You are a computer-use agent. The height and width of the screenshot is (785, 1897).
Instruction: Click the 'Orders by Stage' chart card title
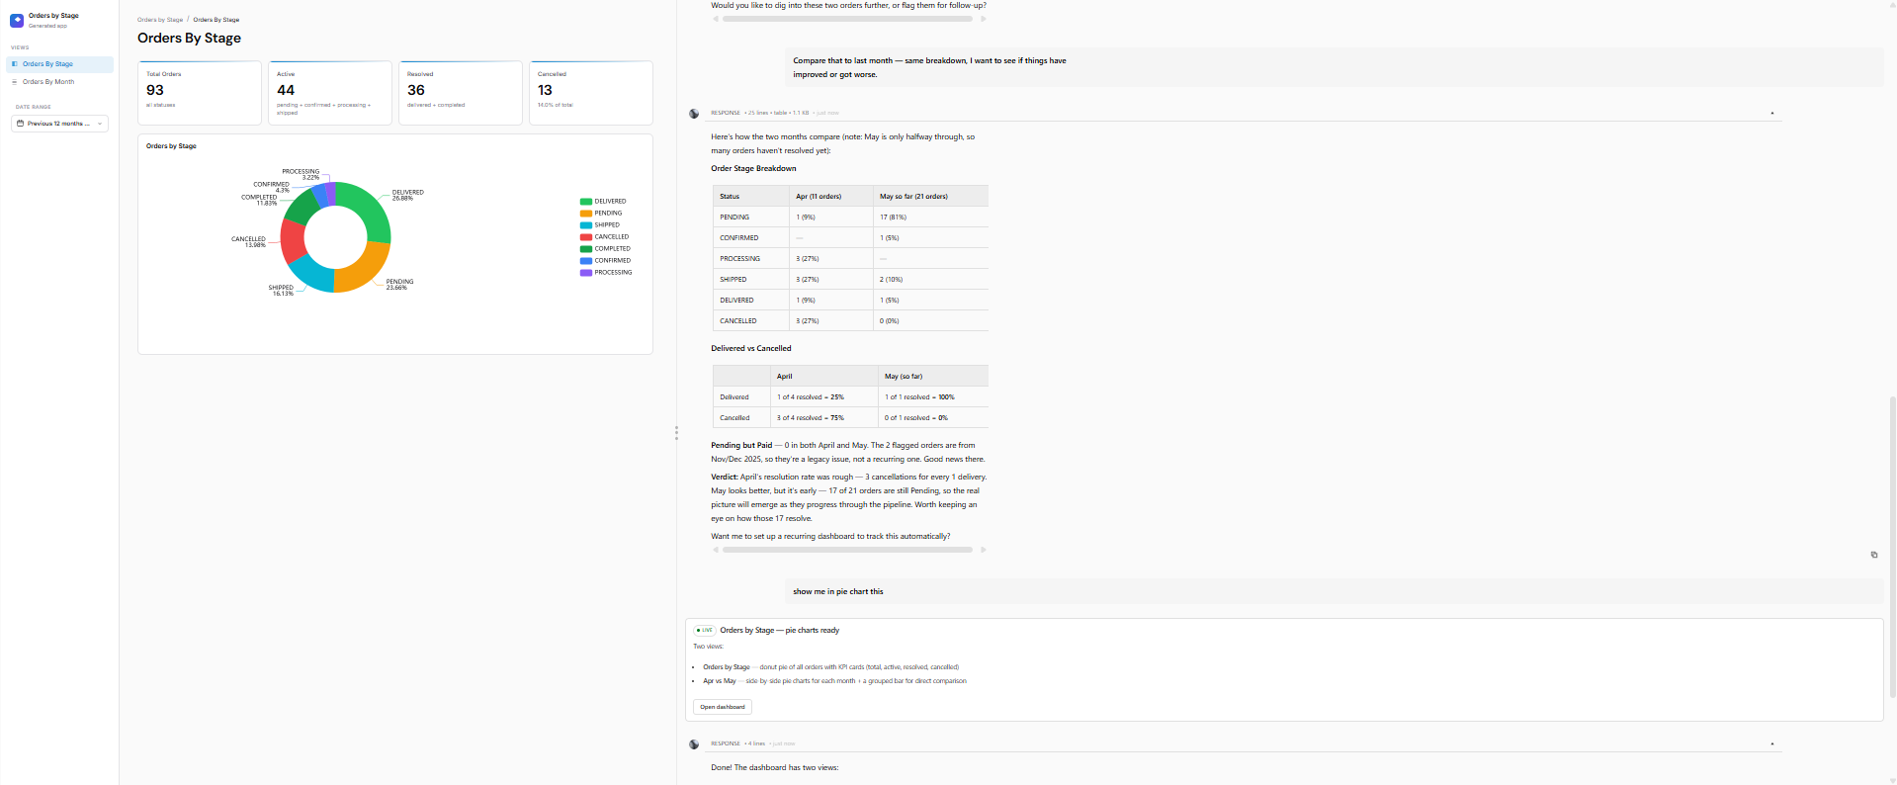[x=171, y=146]
